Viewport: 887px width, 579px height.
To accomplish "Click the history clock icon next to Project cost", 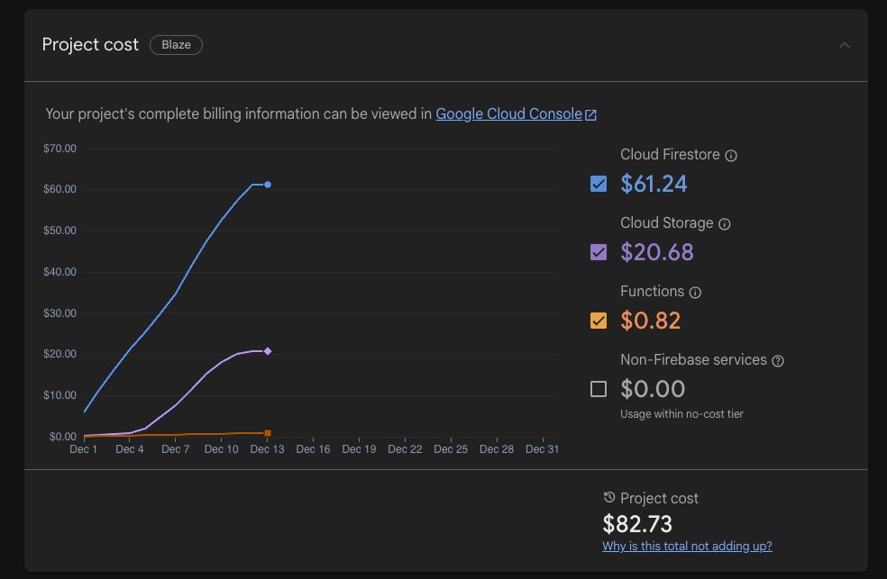I will [611, 497].
